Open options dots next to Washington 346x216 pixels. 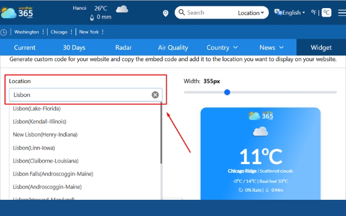(43, 32)
